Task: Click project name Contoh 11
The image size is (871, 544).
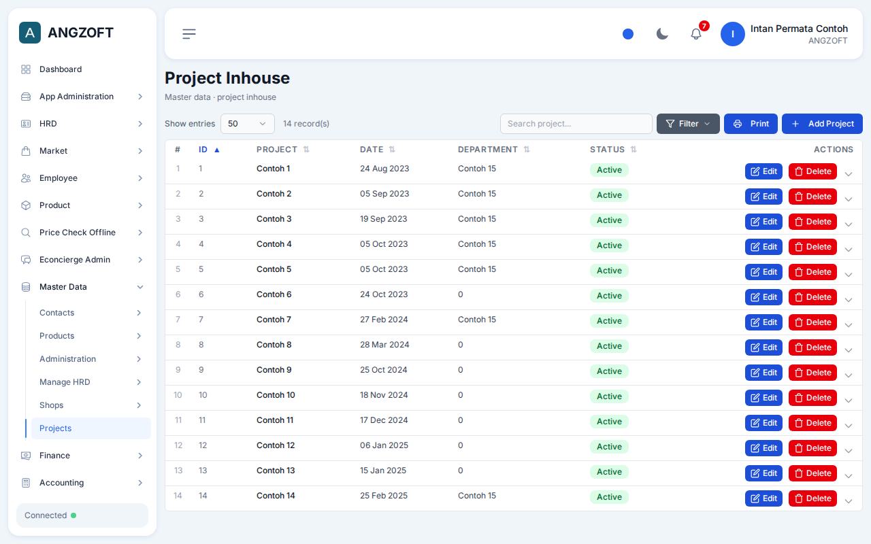Action: (x=275, y=420)
